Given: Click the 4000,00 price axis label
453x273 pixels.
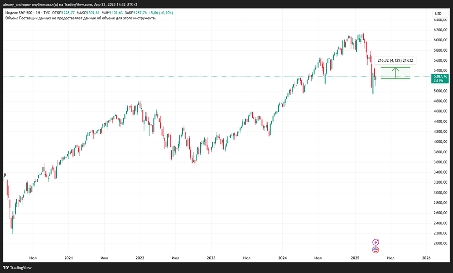Looking at the screenshot, I should click(x=440, y=141).
